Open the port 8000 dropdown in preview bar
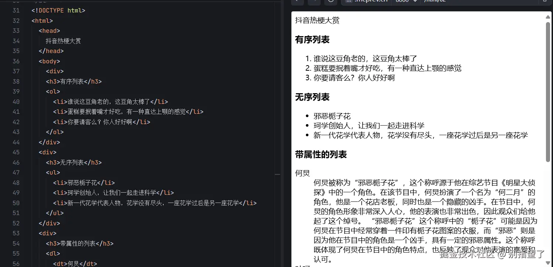Screen dimensions: 553x267 [x=405, y=1]
